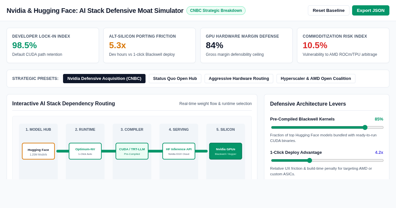Click the 85% Blackwell Kernels readout
Image resolution: width=396 pixels, height=208 pixels.
[379, 119]
